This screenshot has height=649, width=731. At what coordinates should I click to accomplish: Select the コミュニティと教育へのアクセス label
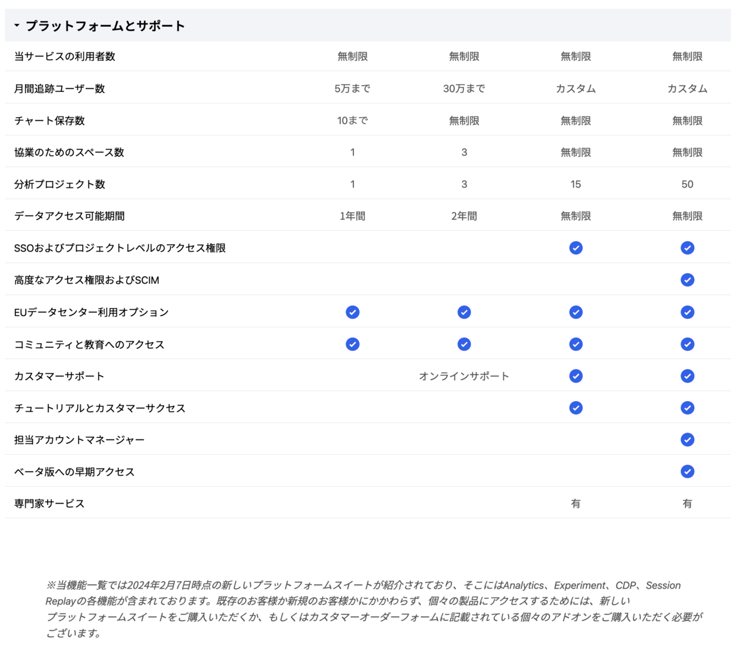pyautogui.click(x=90, y=344)
